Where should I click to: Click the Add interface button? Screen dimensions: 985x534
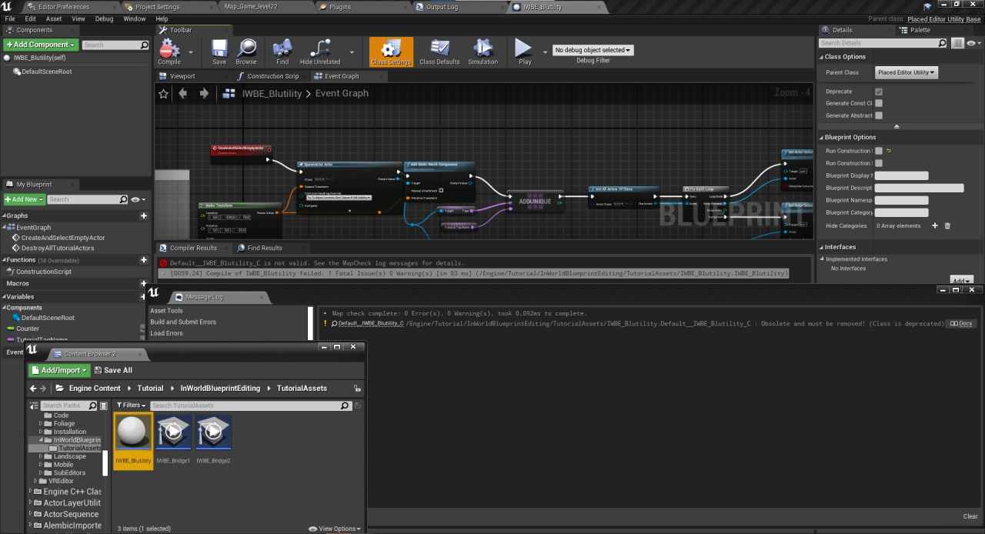pyautogui.click(x=961, y=281)
